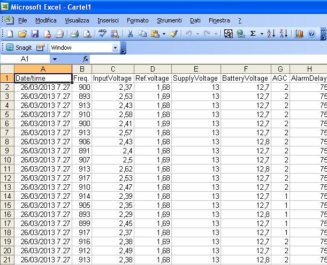
Task: Cut selection with the scissors icon
Action: (x=130, y=34)
